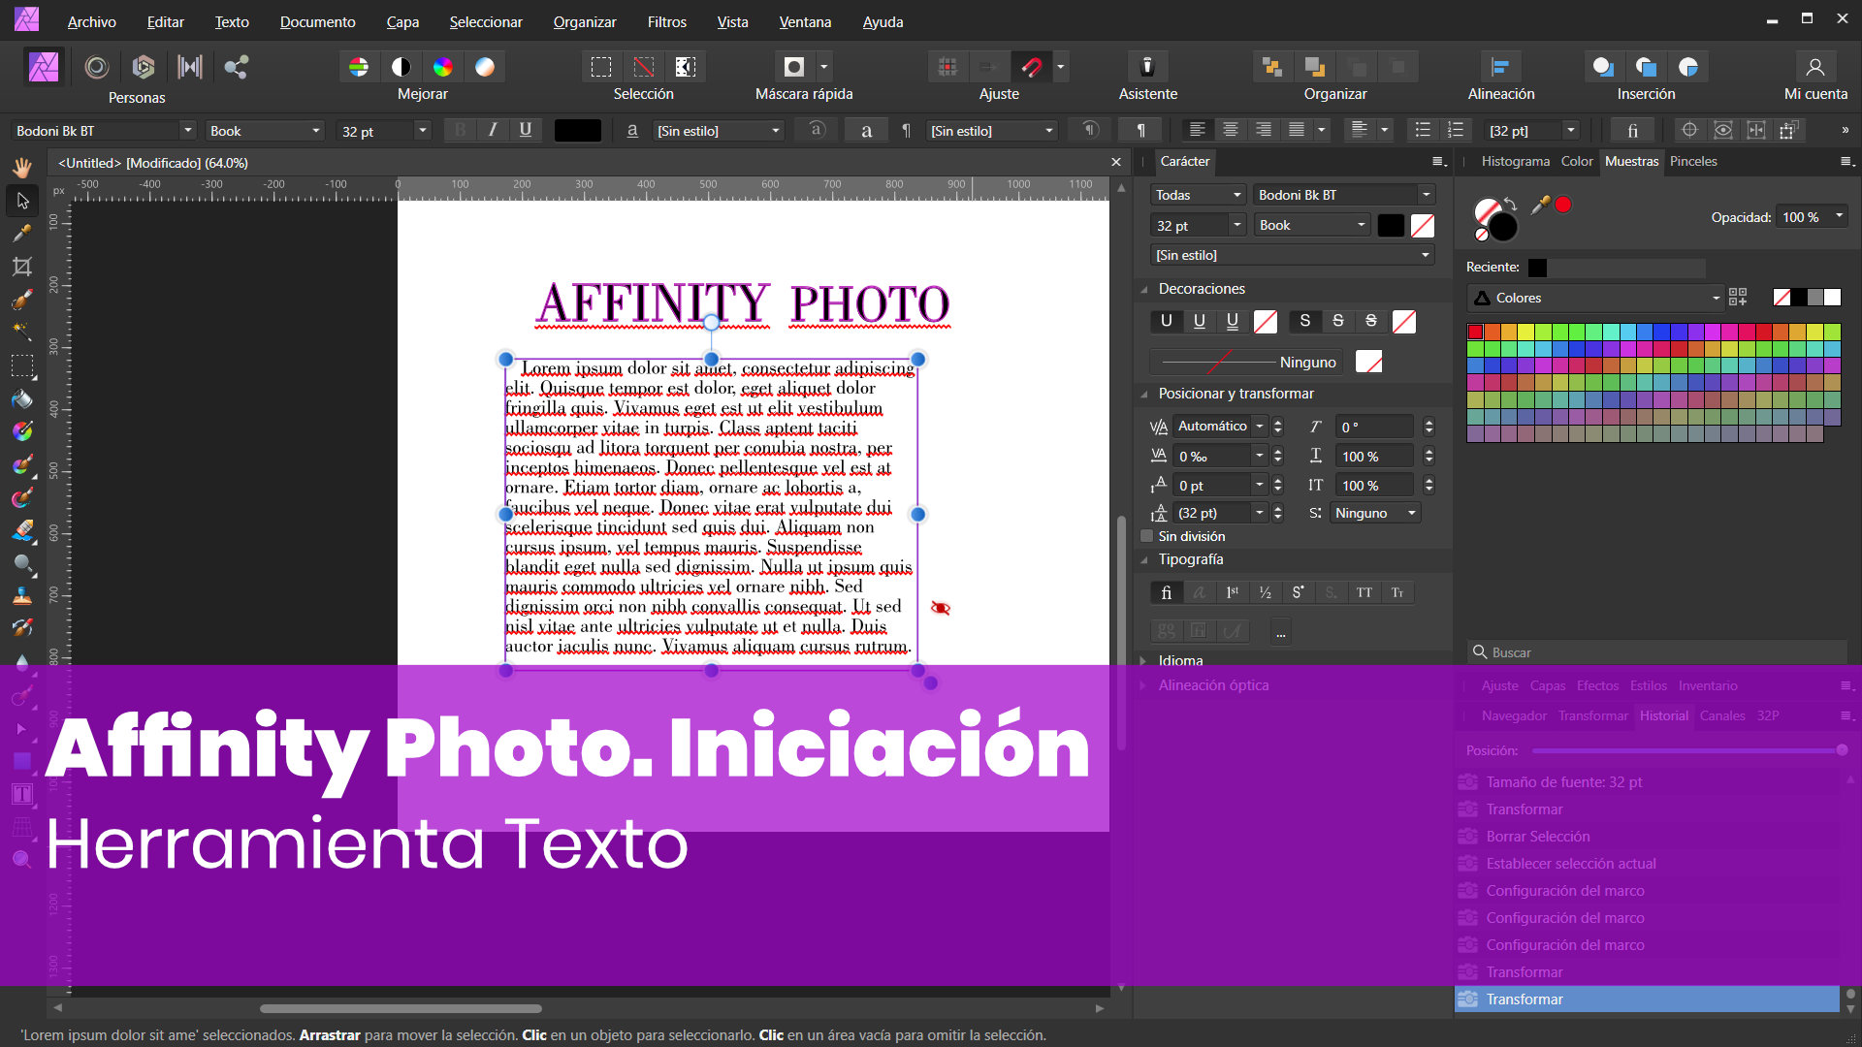
Task: Toggle Quick Mask button
Action: (x=794, y=67)
